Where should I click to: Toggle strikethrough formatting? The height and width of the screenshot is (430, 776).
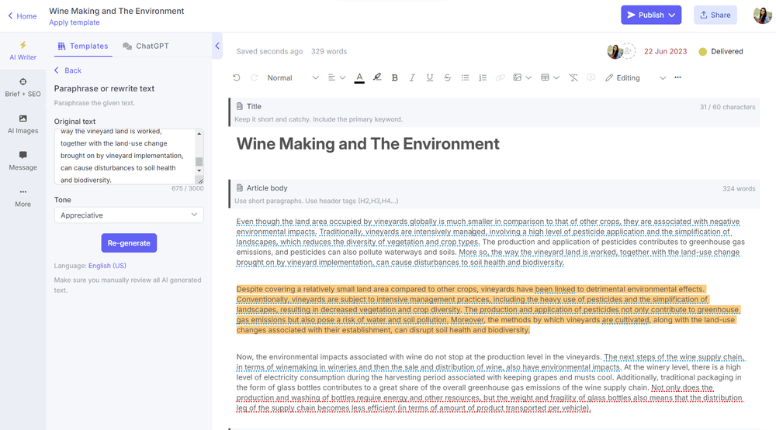[x=448, y=77]
